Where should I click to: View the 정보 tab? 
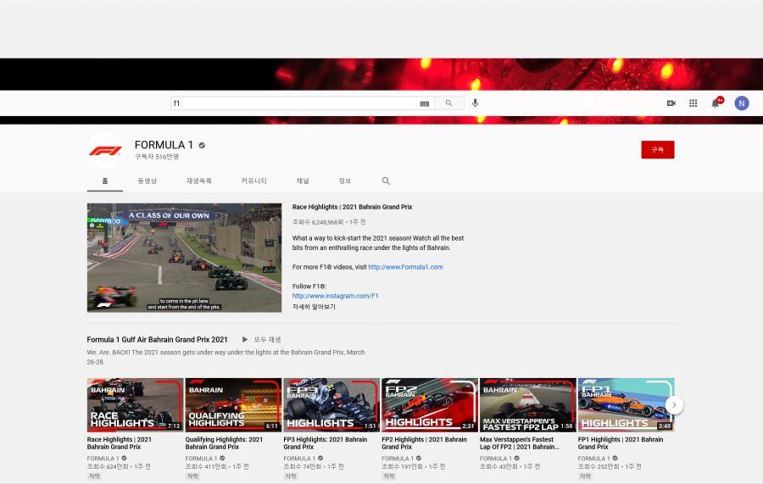click(x=345, y=181)
